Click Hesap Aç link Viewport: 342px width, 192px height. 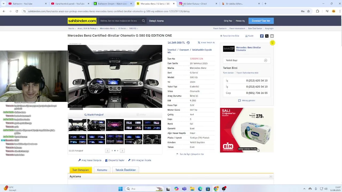coord(240,21)
